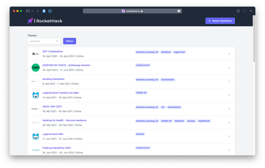The width and height of the screenshot is (265, 168).
Task: Expand the Hacking for Health row chevron
Action: click(x=229, y=123)
